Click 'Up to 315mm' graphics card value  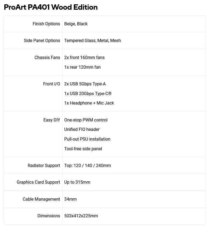[77, 182]
